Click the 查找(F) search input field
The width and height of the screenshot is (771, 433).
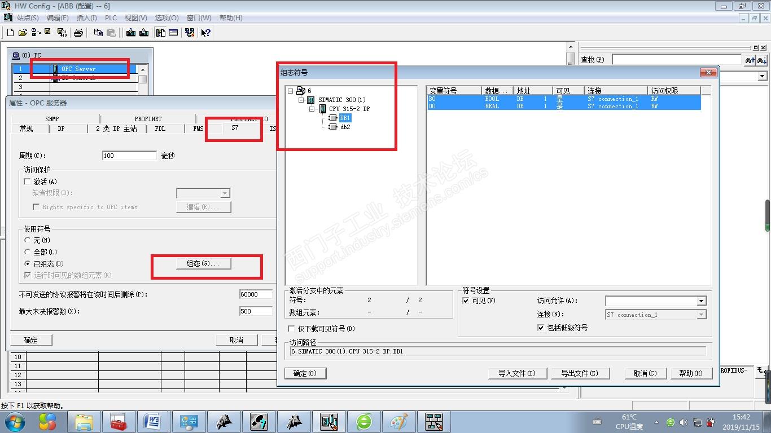(x=677, y=60)
